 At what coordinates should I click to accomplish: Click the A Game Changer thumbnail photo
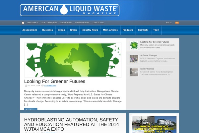[134, 59]
